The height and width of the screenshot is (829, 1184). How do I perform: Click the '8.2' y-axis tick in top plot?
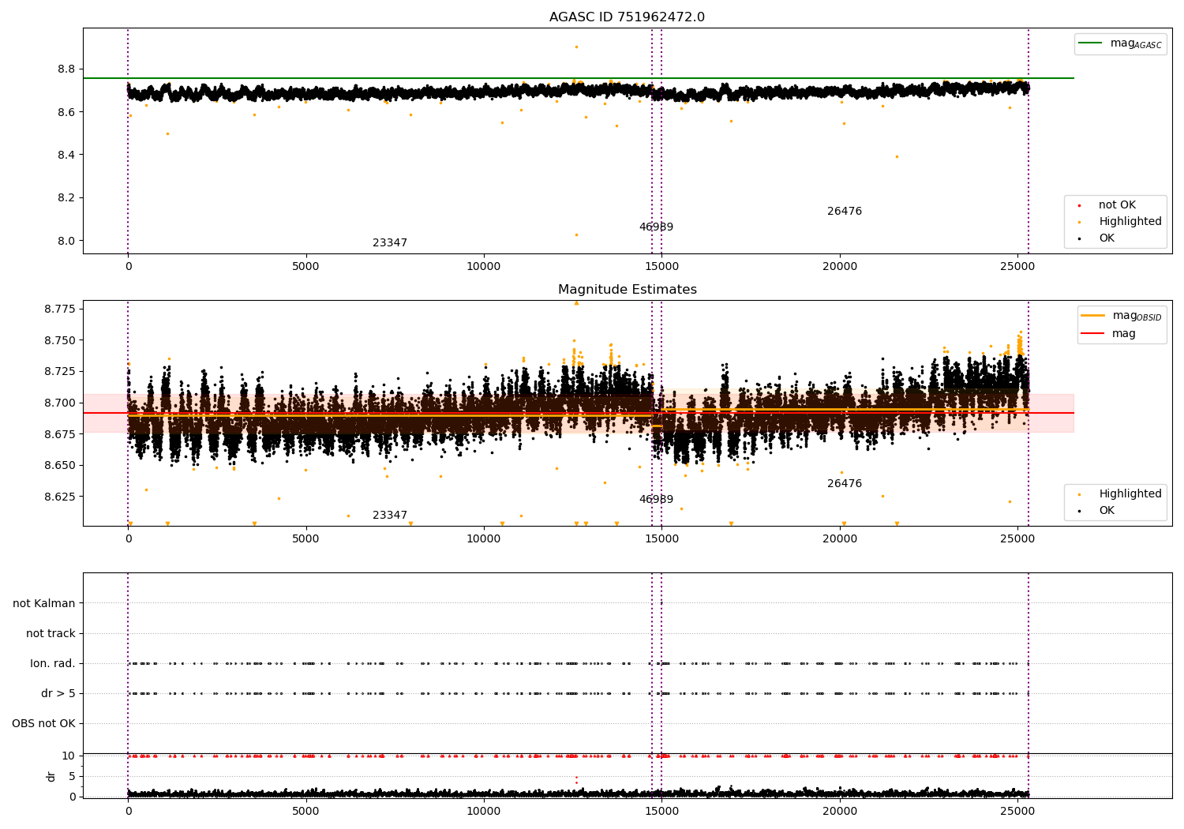[66, 198]
